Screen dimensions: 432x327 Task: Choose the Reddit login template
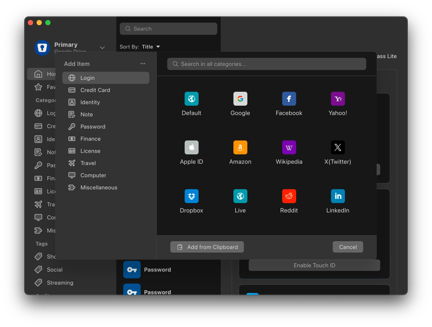click(x=289, y=196)
